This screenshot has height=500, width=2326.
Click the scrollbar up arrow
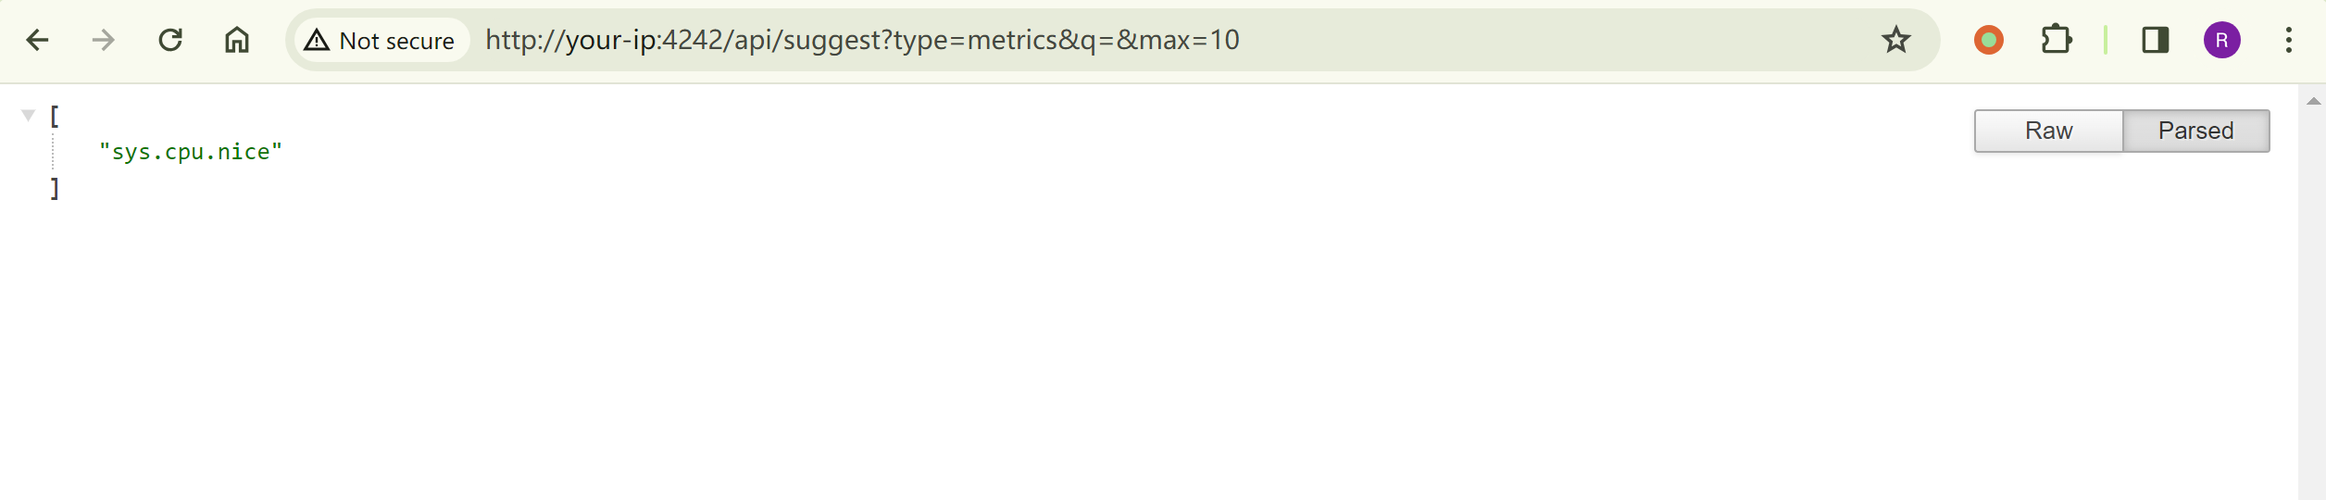coord(2313,101)
